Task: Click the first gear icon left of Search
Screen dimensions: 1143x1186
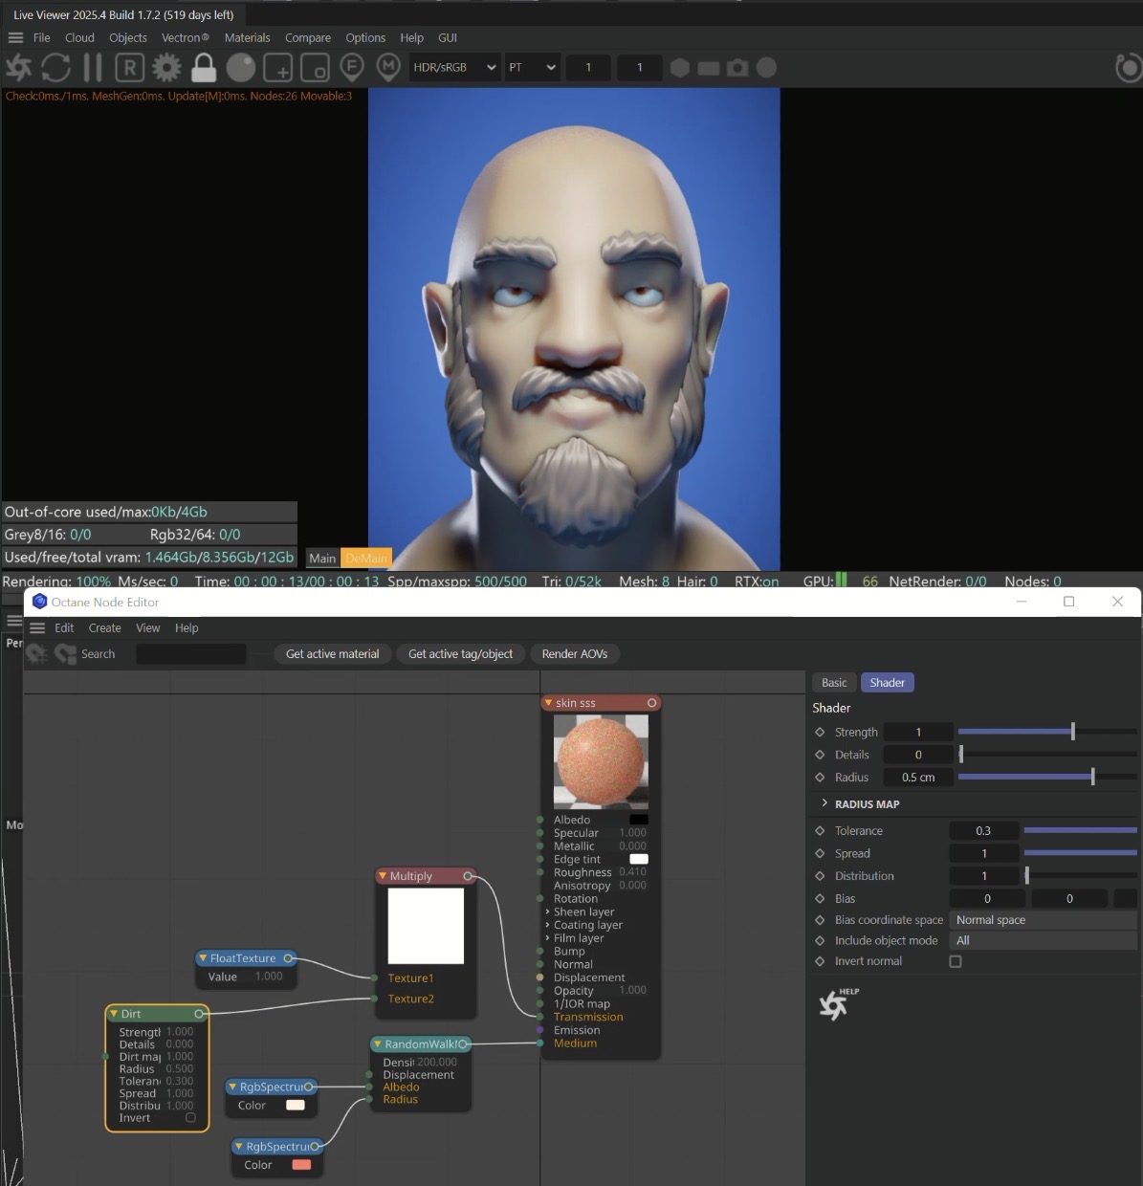Action: click(37, 654)
